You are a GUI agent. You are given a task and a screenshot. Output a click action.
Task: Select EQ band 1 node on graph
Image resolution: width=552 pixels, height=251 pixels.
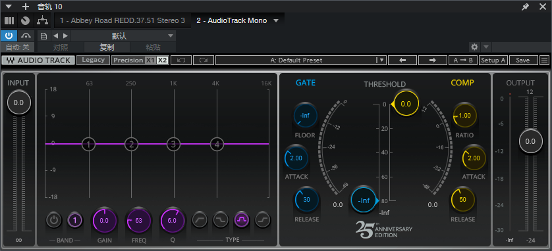coord(88,144)
